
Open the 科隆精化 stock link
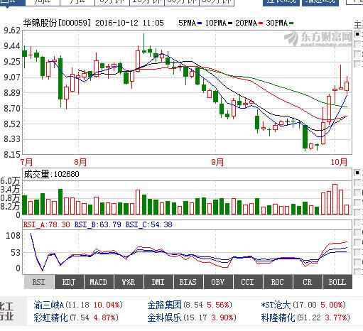[278, 318]
